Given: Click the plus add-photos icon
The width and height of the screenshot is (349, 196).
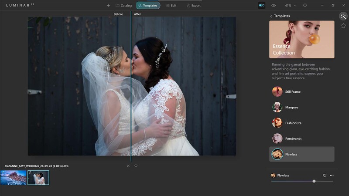Looking at the screenshot, I should [x=108, y=5].
